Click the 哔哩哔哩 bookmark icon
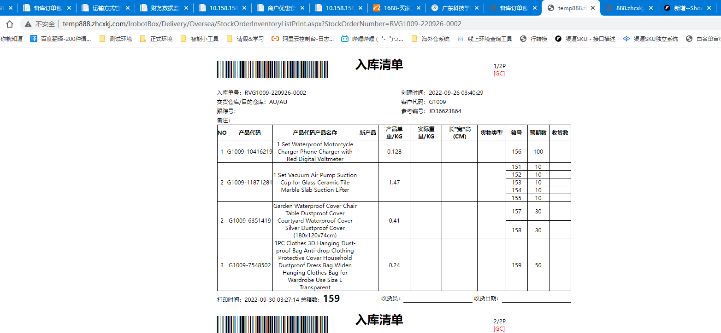721x333 pixels. 345,39
